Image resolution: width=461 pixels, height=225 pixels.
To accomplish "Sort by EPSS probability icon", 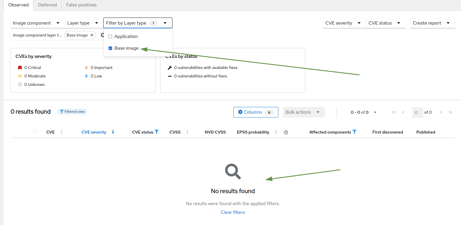I will 276,132.
